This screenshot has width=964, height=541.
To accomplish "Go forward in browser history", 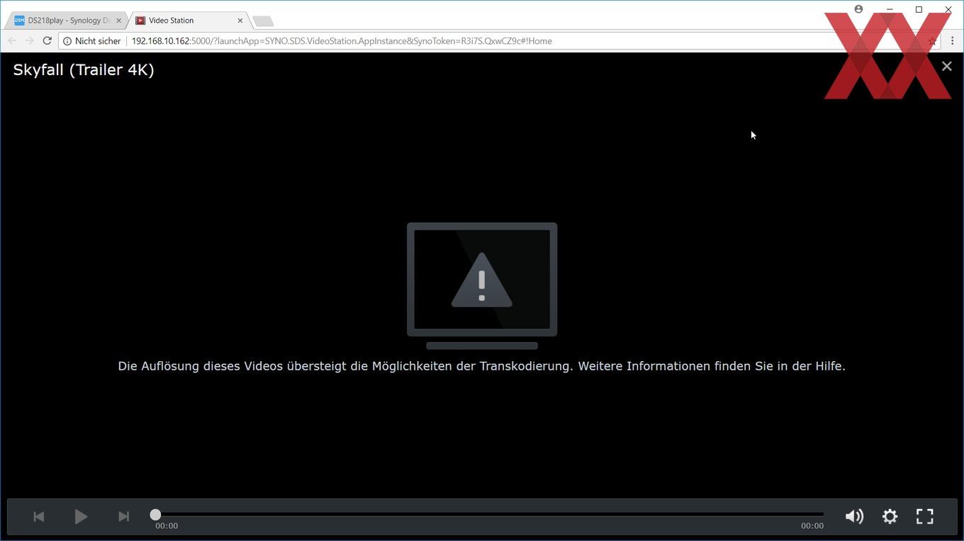I will coord(29,41).
